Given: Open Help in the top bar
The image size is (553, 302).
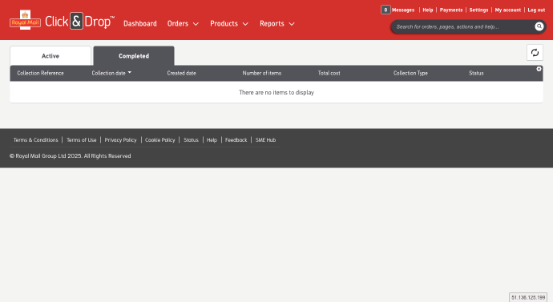Looking at the screenshot, I should click(x=428, y=10).
